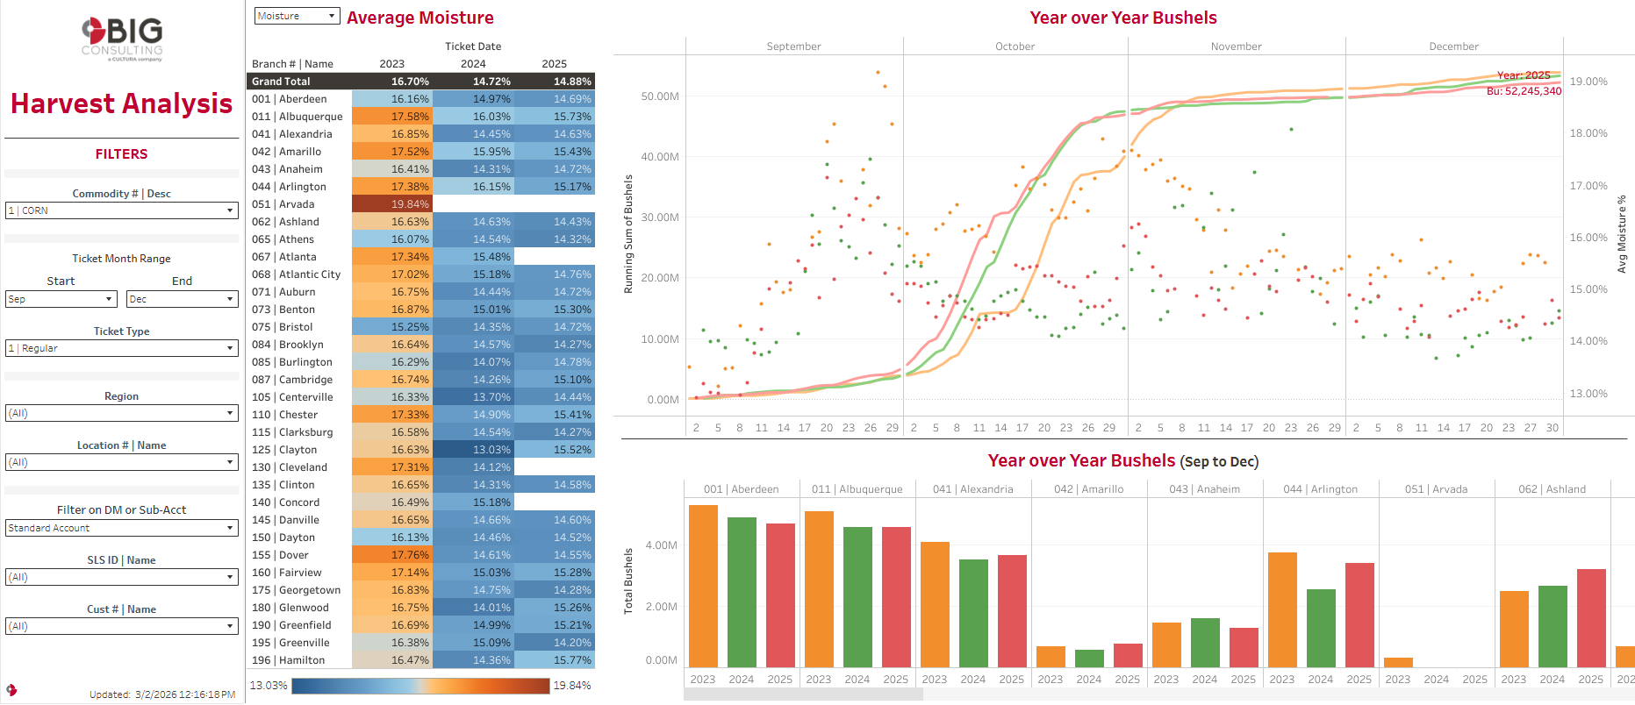Open the Cust # | Name dropdown

tap(121, 626)
